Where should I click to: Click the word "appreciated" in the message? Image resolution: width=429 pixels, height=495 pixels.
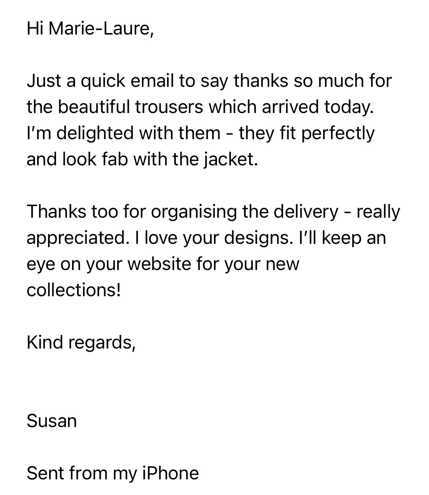77,238
